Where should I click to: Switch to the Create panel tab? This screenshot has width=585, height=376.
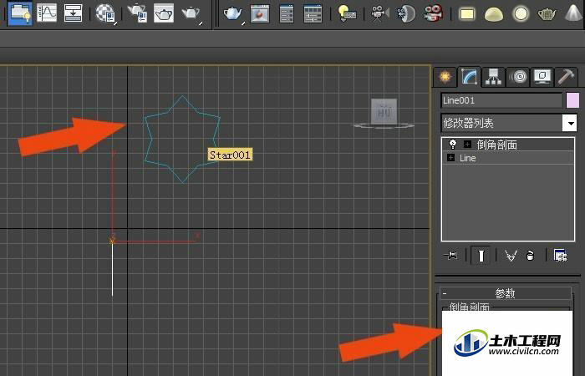pos(445,77)
